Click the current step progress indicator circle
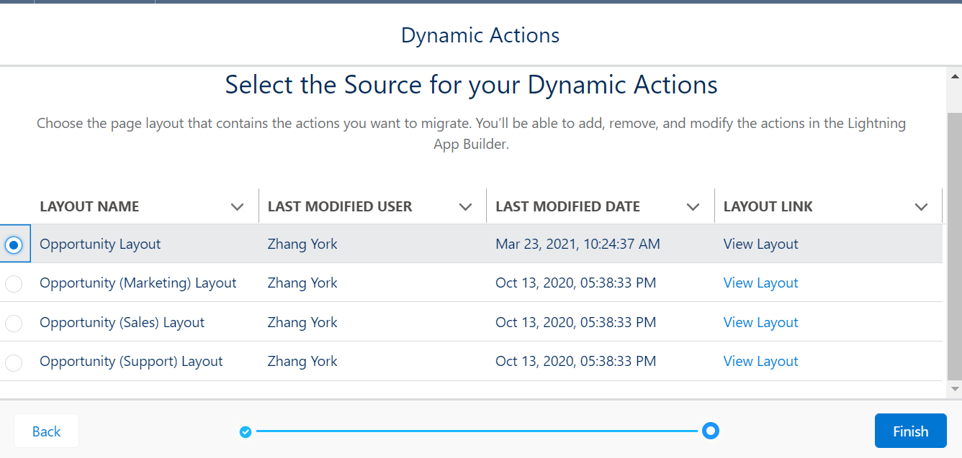 711,431
